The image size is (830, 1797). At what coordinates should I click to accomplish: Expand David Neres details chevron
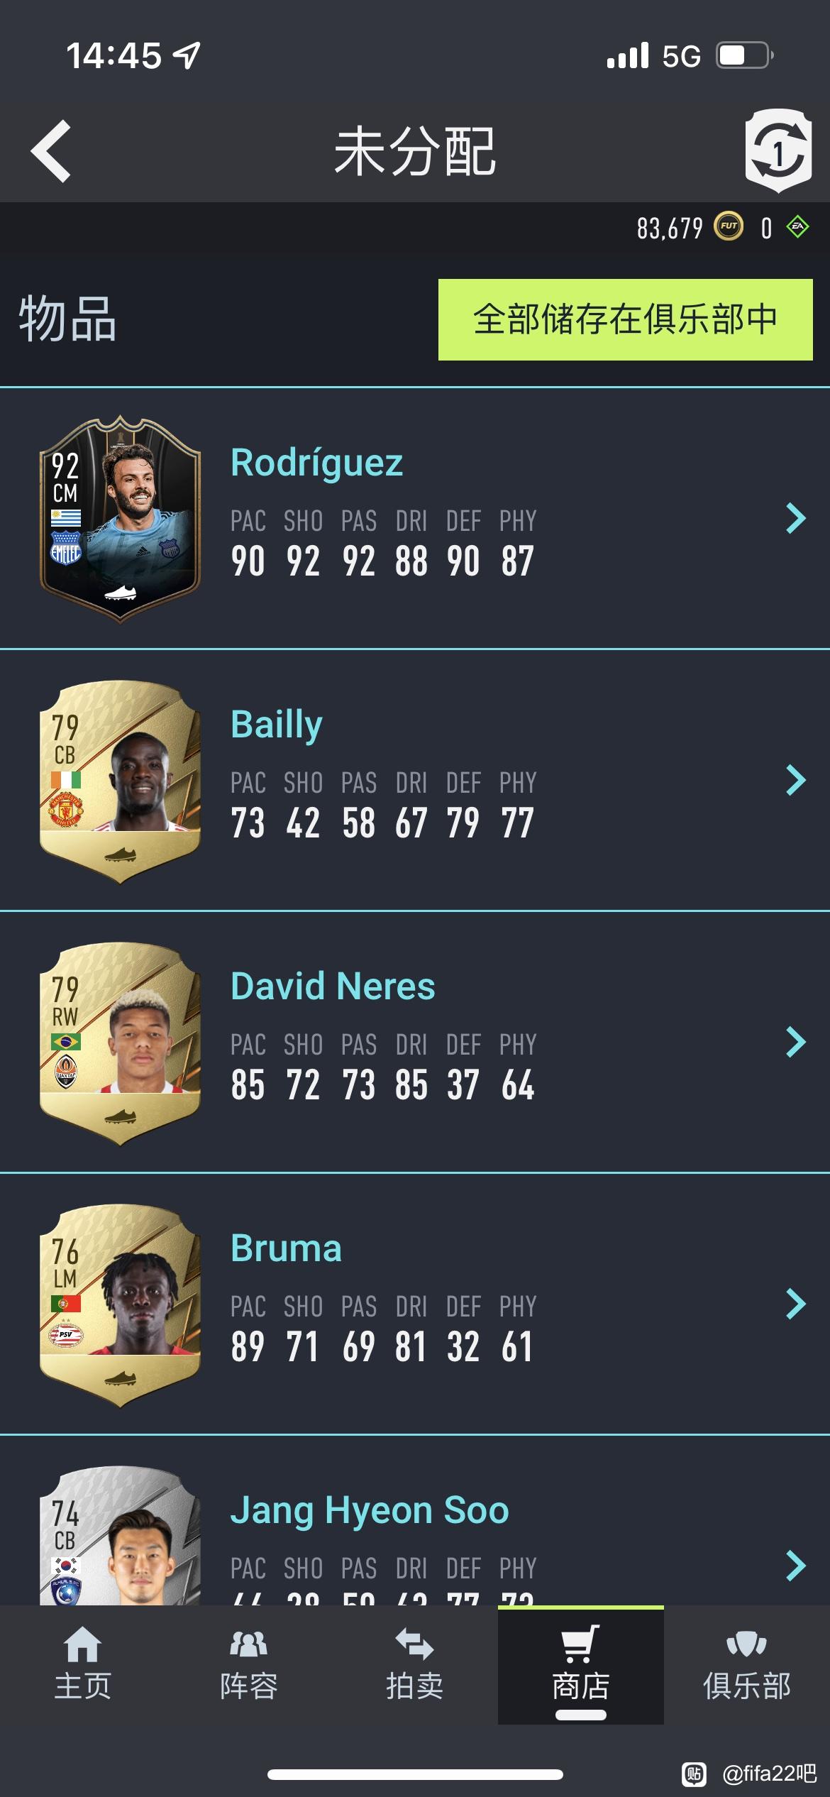796,1042
